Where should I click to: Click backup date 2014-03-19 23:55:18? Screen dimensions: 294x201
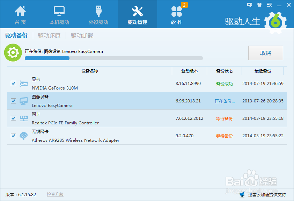263,118
